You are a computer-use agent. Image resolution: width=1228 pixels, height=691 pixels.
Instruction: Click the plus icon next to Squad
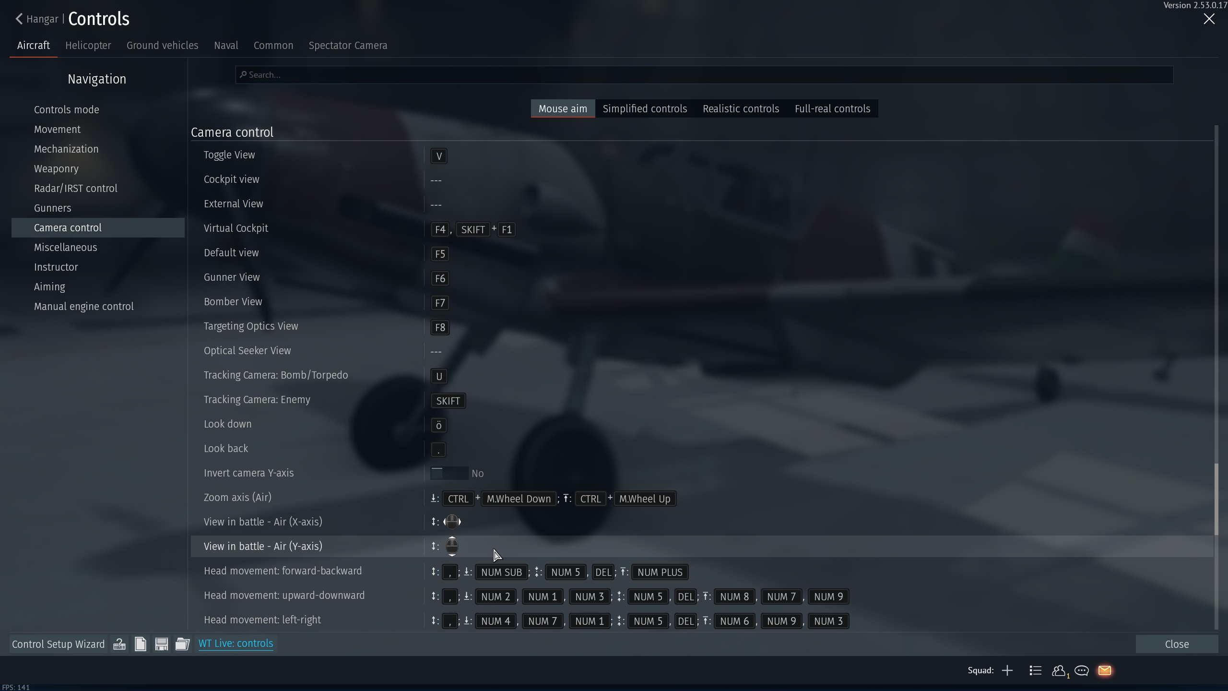(x=1007, y=670)
